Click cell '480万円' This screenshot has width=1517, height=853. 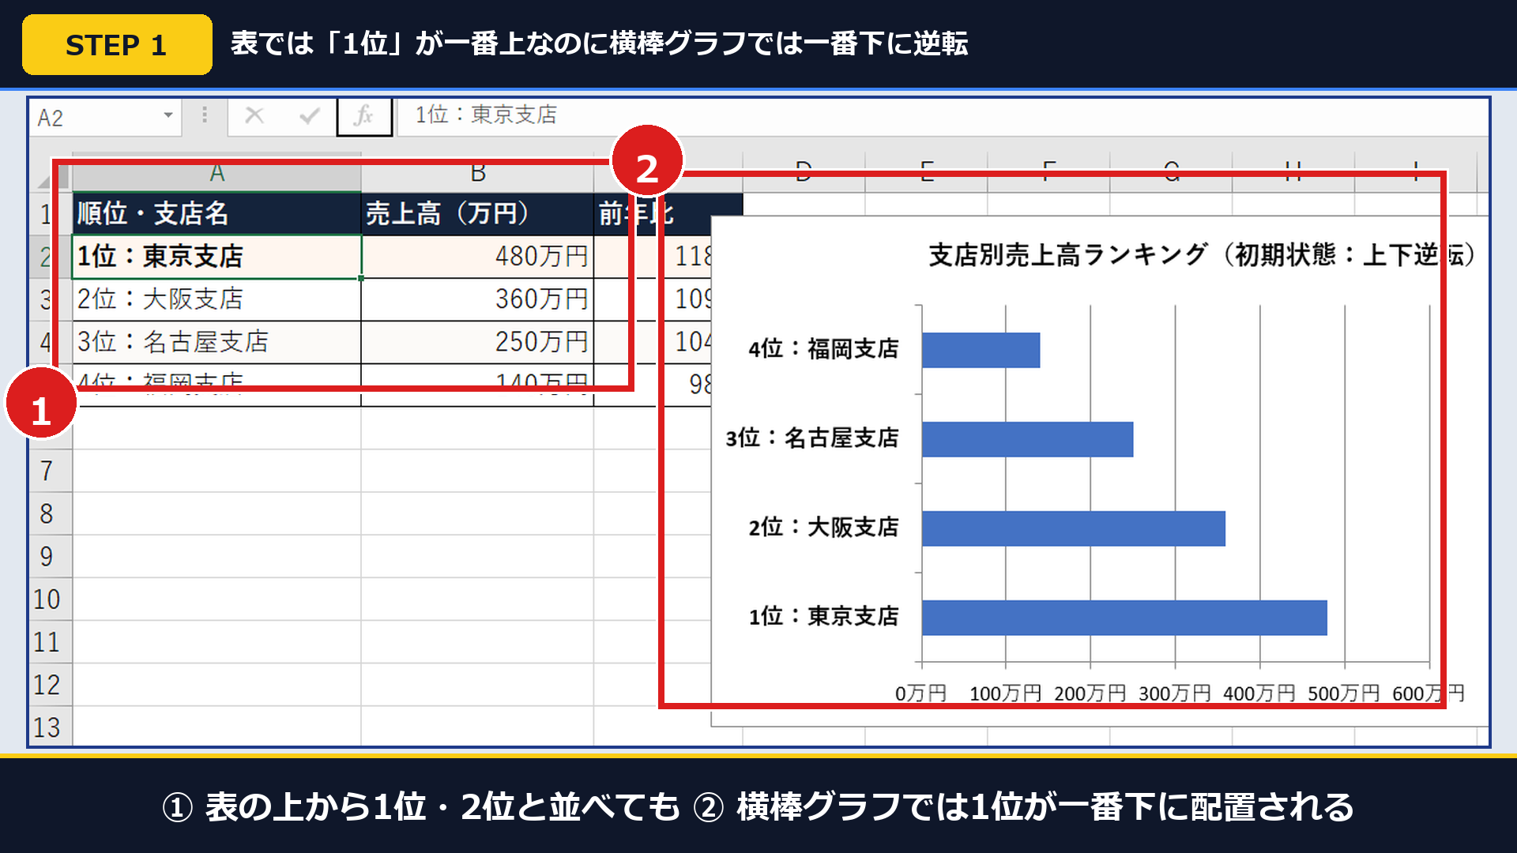point(477,256)
